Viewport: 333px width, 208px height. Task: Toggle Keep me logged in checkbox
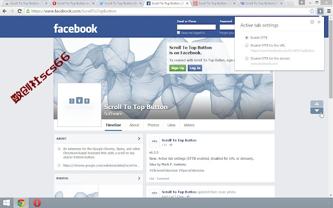pos(178,33)
